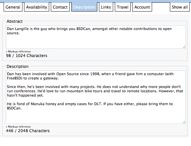The height and width of the screenshot is (146, 191).
Task: Click the Abstract fieldset label
Action: point(15,21)
